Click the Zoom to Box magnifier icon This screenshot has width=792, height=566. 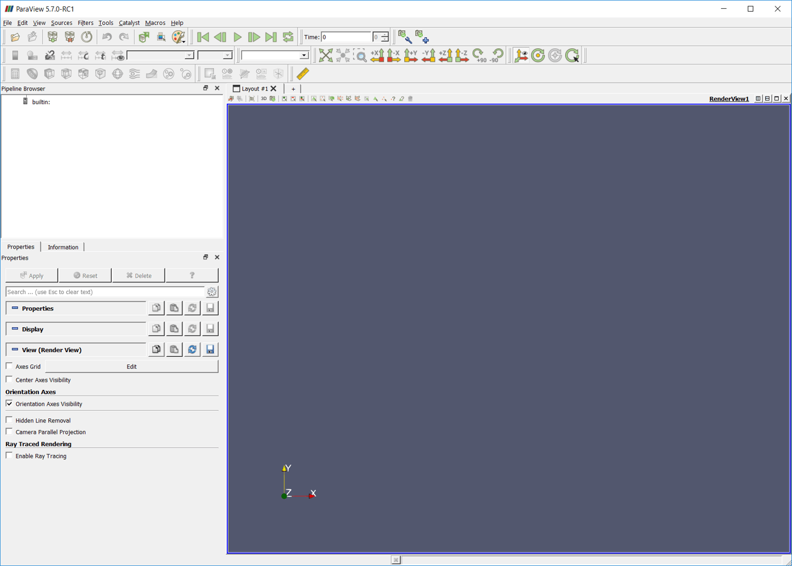click(361, 55)
